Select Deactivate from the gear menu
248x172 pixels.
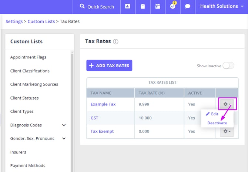coord(217,123)
